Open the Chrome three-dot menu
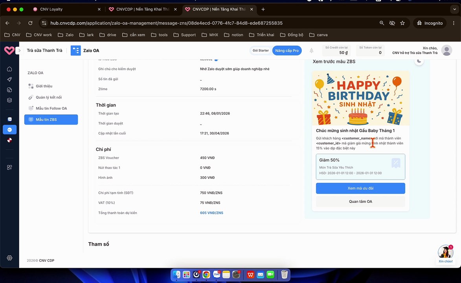461x283 pixels. point(454,23)
